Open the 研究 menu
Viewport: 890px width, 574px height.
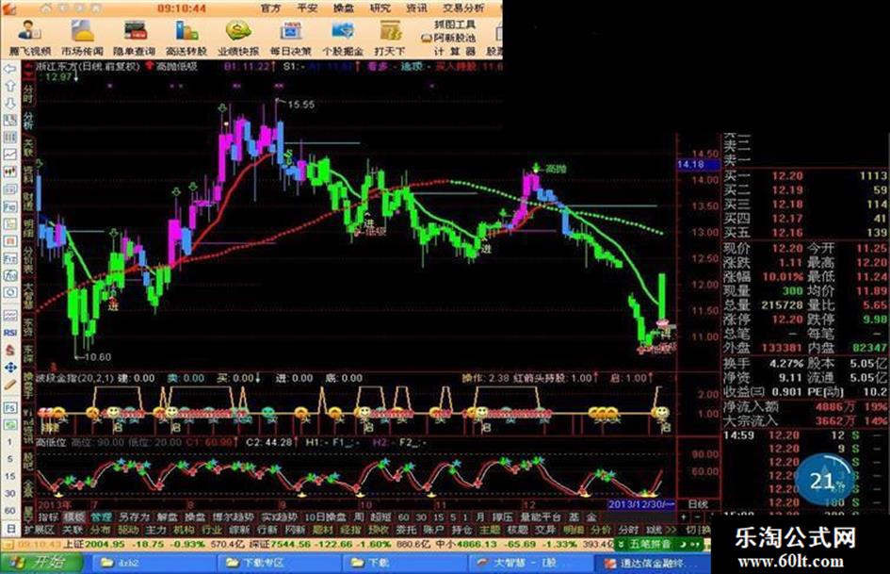pyautogui.click(x=380, y=8)
